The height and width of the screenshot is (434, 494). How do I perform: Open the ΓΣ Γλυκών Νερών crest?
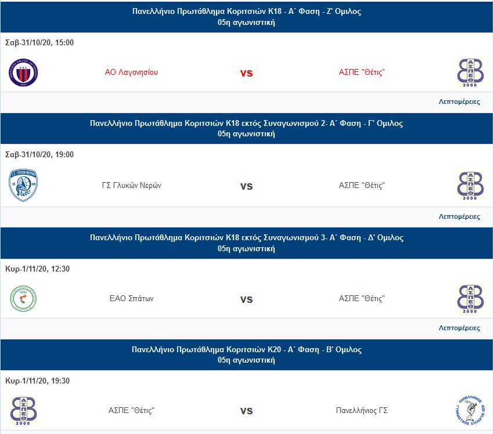[x=23, y=186]
